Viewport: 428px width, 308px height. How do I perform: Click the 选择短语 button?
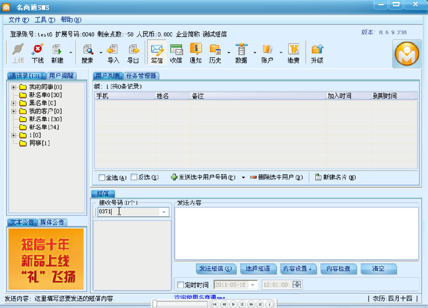258,269
